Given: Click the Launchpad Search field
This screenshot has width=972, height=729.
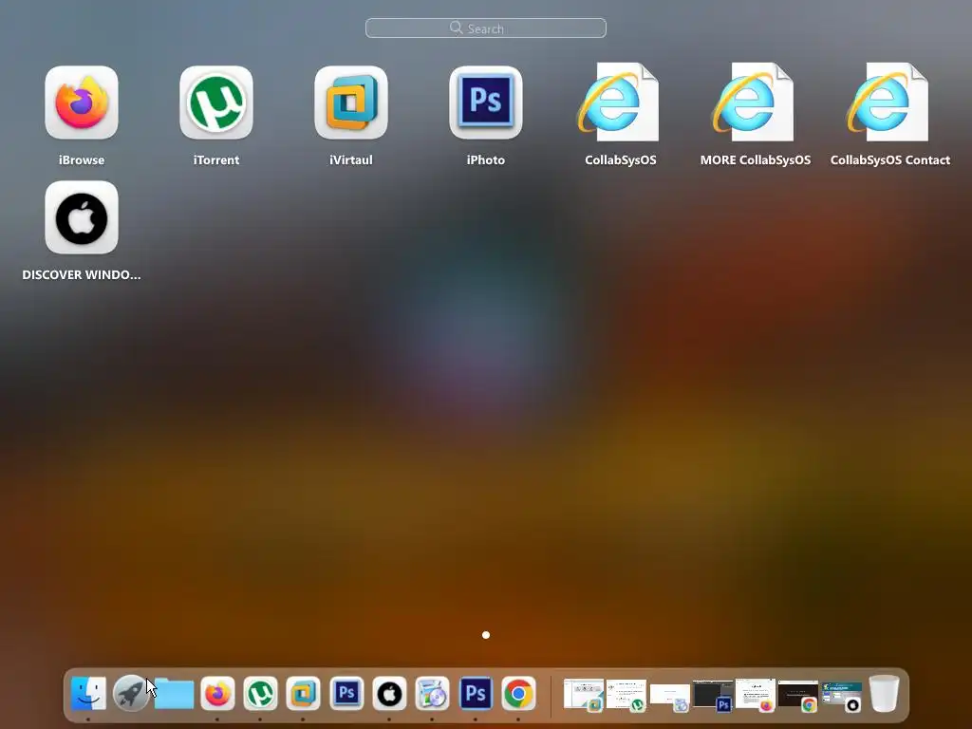Looking at the screenshot, I should [x=485, y=28].
